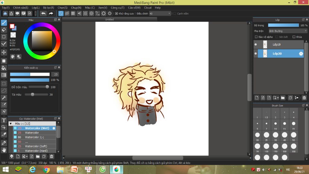
Task: Enable the Khóa layer lock checkbox
Action: 294,37
